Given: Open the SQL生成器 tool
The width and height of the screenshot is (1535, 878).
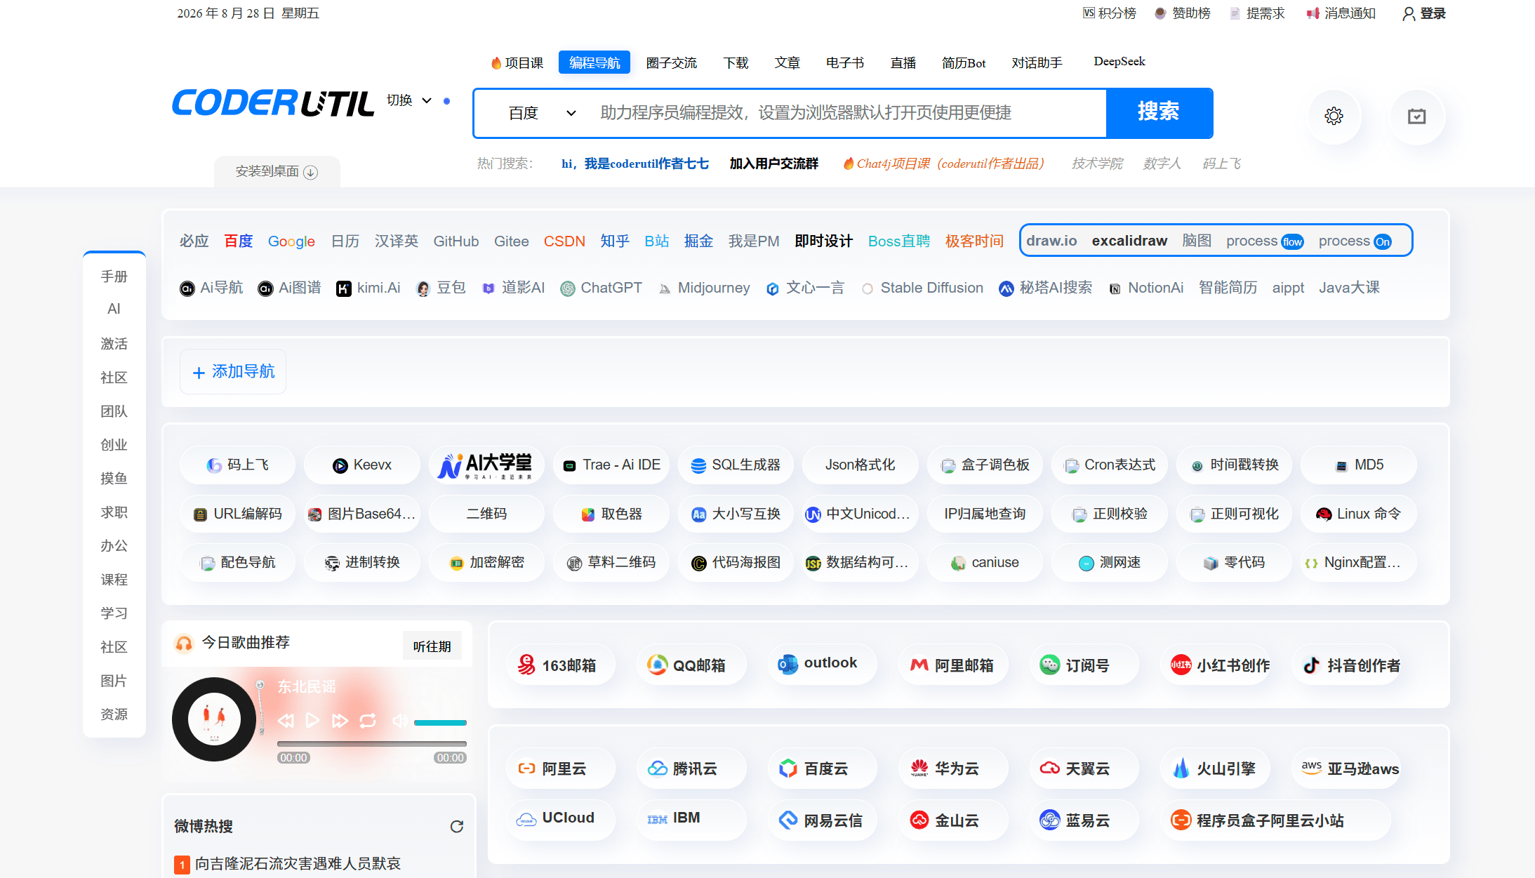Looking at the screenshot, I should click(x=736, y=465).
